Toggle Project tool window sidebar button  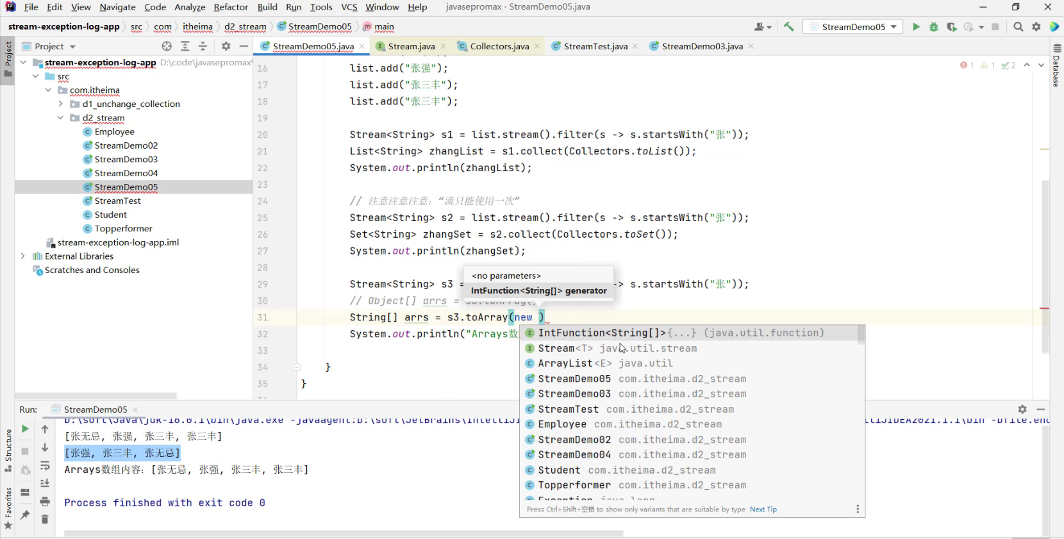(x=8, y=59)
